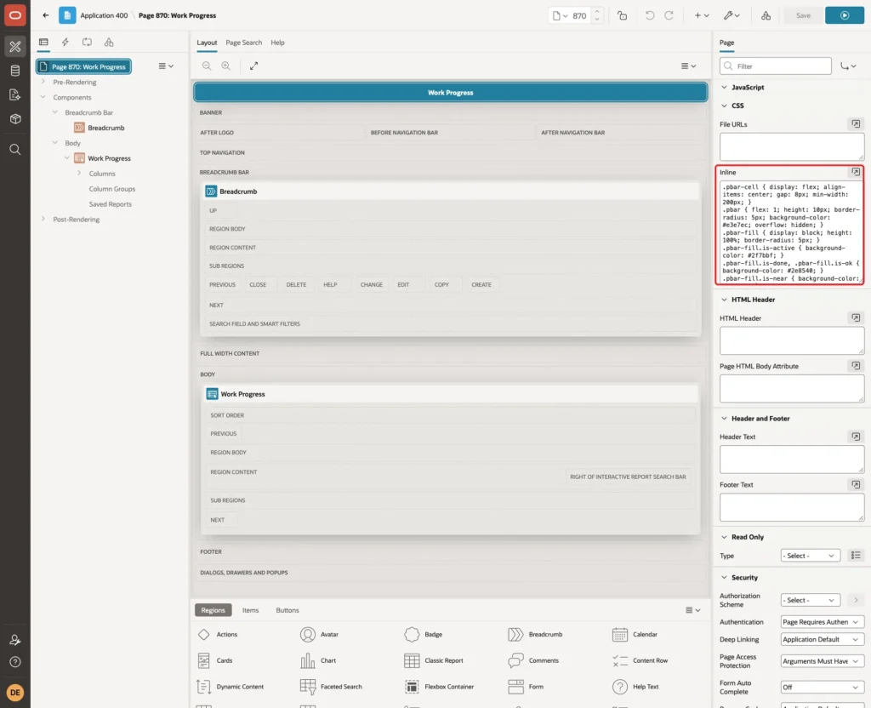The width and height of the screenshot is (871, 708).
Task: Zoom in the layout view
Action: [225, 66]
